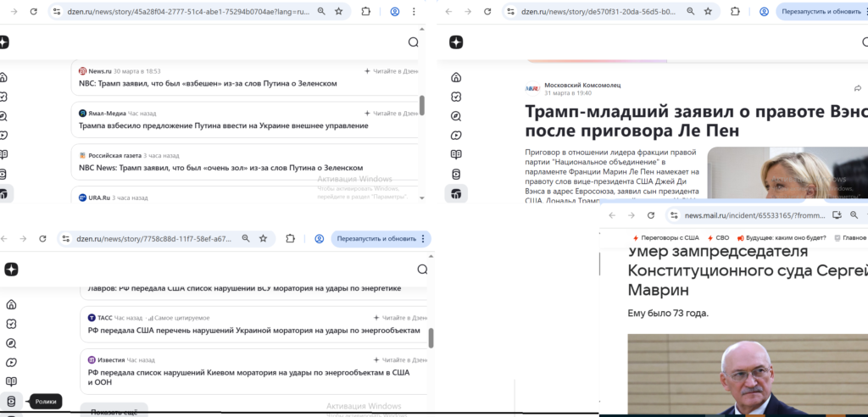The height and width of the screenshot is (417, 868).
Task: Click profile avatar in Le Pen article window
Action: pyautogui.click(x=764, y=11)
